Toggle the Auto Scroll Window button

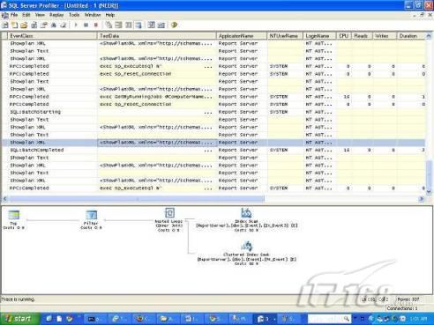pyautogui.click(x=138, y=26)
